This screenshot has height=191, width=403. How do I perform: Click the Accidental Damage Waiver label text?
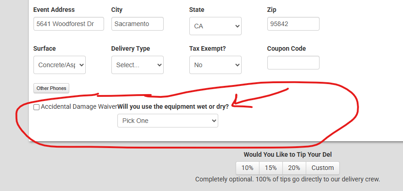point(79,107)
